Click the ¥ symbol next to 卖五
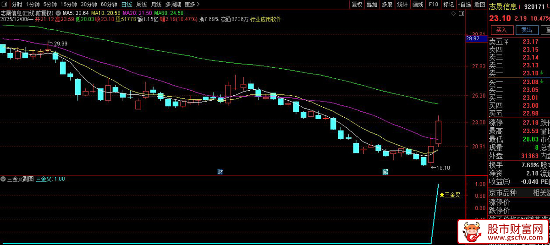Image resolution: width=550 pixels, height=245 pixels. tap(506, 42)
